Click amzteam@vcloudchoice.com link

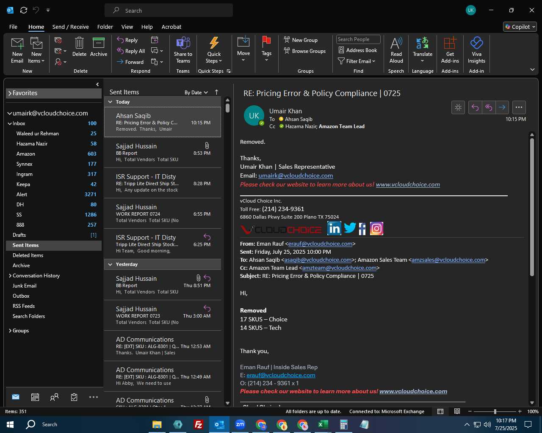tap(339, 268)
